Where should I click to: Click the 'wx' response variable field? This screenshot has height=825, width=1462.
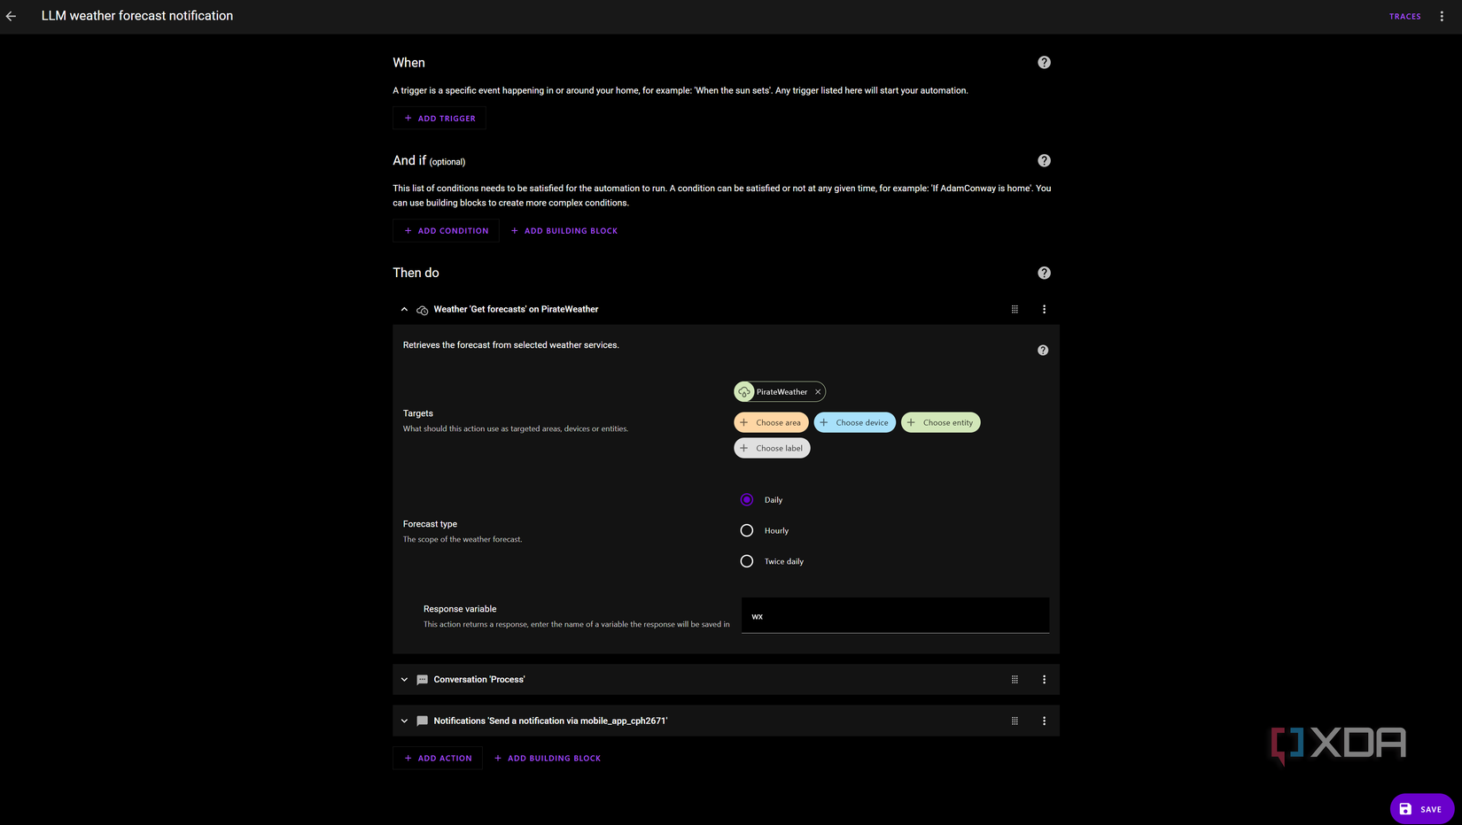tap(894, 614)
